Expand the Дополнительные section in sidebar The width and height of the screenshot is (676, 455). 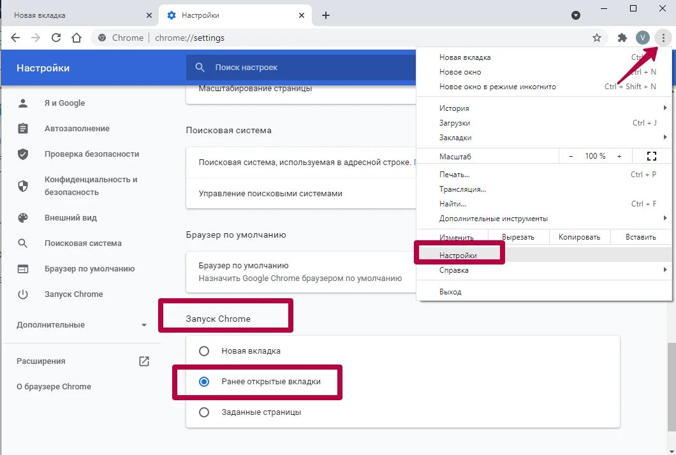pos(82,325)
